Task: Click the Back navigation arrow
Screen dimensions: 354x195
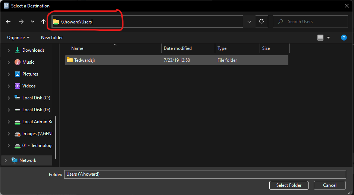Action: [x=8, y=22]
